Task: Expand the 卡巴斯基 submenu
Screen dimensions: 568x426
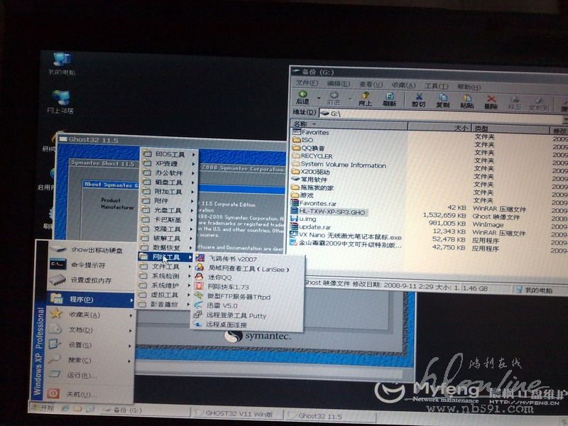Action: pyautogui.click(x=168, y=219)
